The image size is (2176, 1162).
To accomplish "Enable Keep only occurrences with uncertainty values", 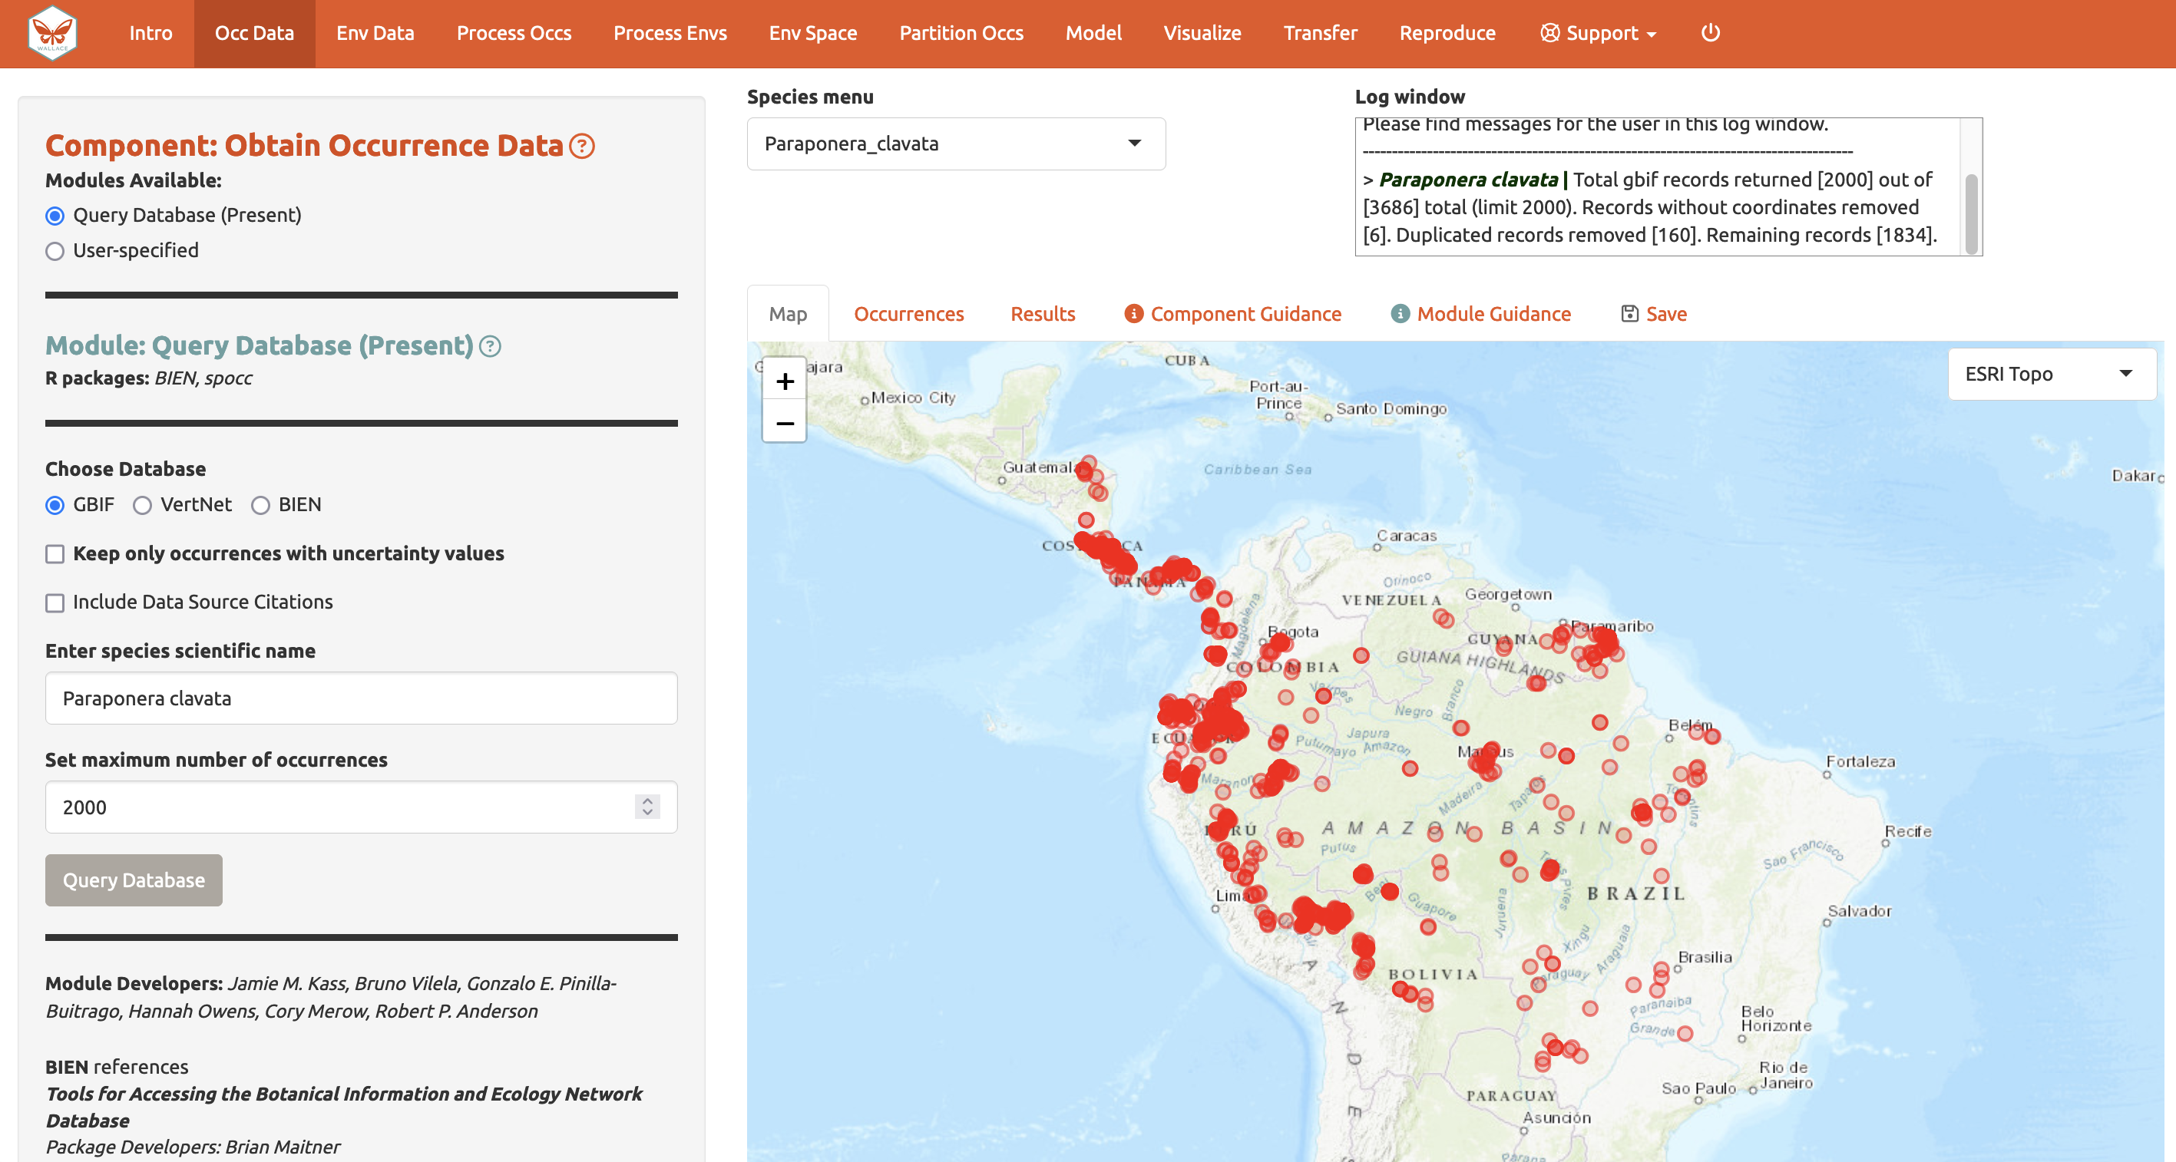I will coord(55,554).
